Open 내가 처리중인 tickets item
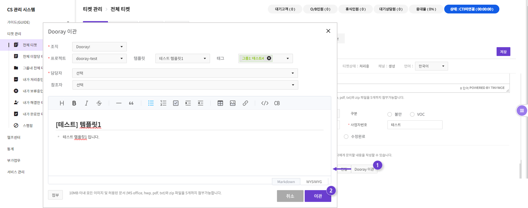This screenshot has width=528, height=208. 28,79
